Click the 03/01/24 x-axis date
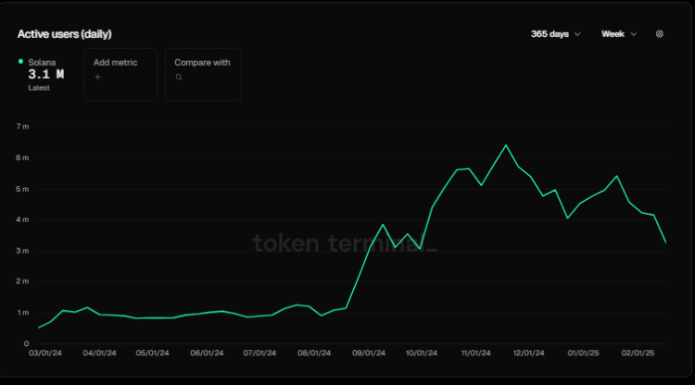This screenshot has height=385, width=695. pyautogui.click(x=45, y=353)
